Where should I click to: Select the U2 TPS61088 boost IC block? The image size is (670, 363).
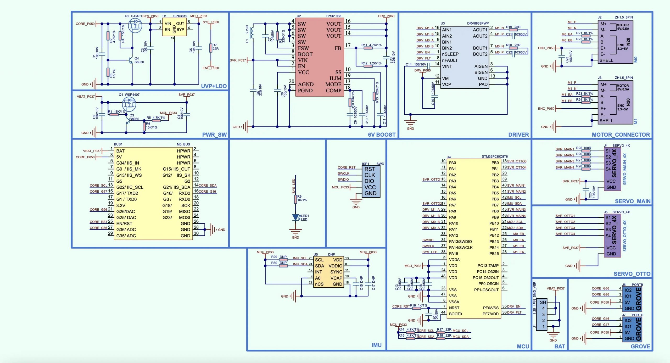320,57
